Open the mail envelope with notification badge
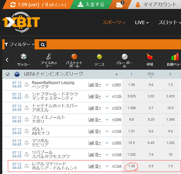Viewport: 181px width, 174px height. point(119,5)
